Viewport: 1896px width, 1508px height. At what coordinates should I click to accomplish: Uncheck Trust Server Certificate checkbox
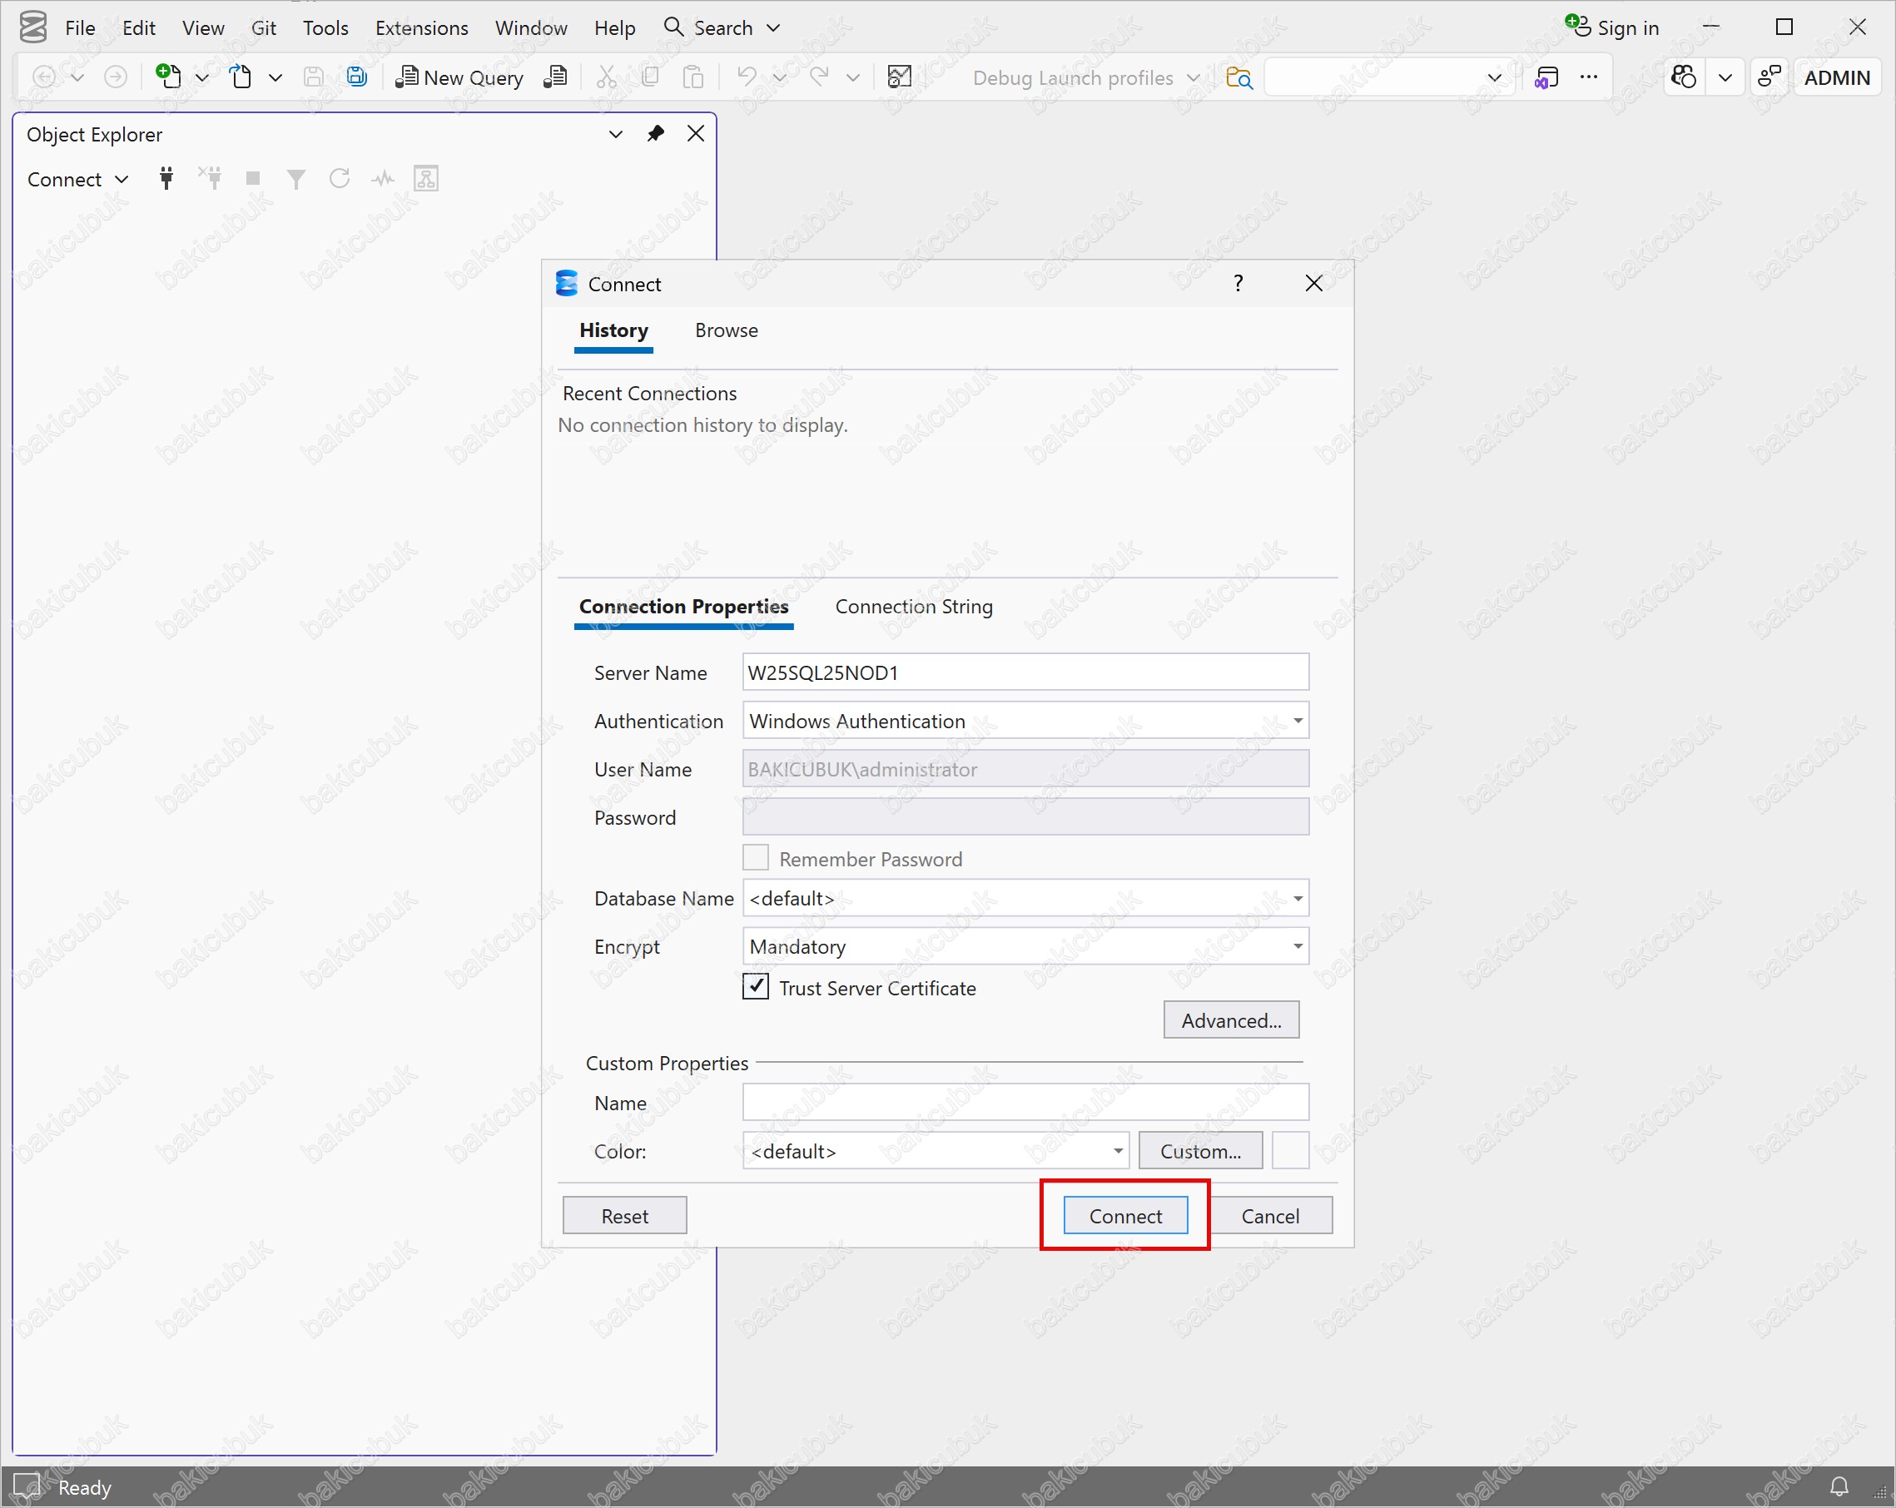coord(756,986)
